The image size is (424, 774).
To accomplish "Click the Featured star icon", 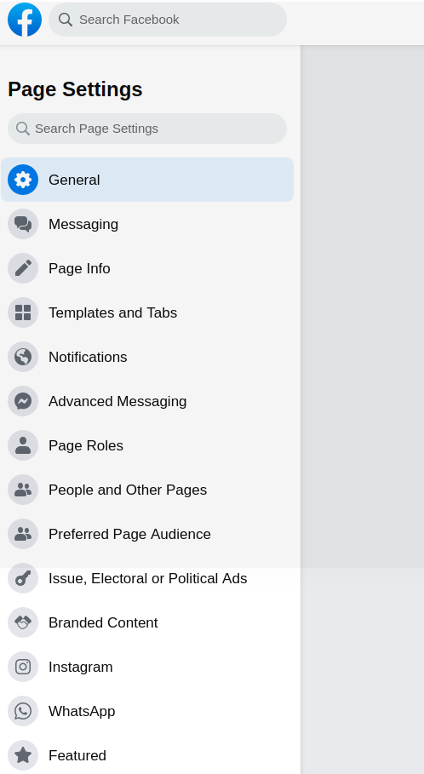I will (x=23, y=755).
